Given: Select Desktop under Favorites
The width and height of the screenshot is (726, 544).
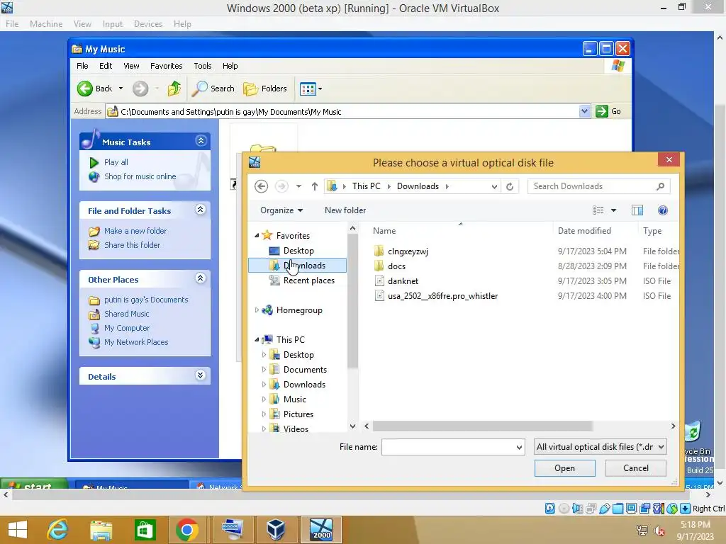Looking at the screenshot, I should (298, 251).
